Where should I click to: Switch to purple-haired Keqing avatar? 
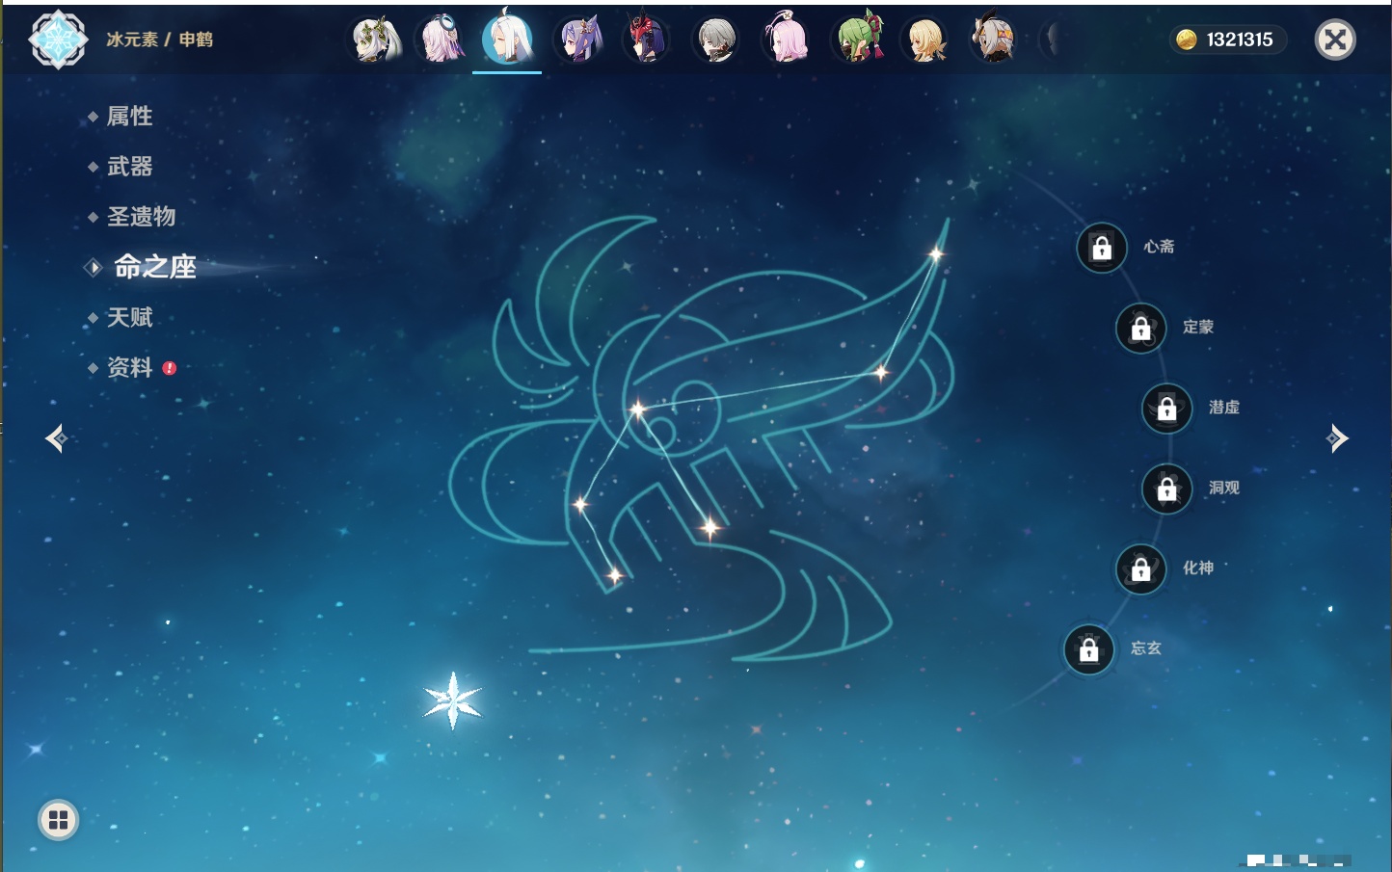(578, 40)
